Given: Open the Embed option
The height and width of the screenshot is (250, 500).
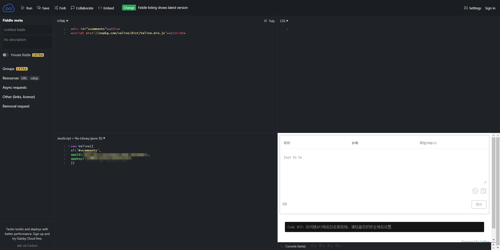Looking at the screenshot, I should pos(106,8).
